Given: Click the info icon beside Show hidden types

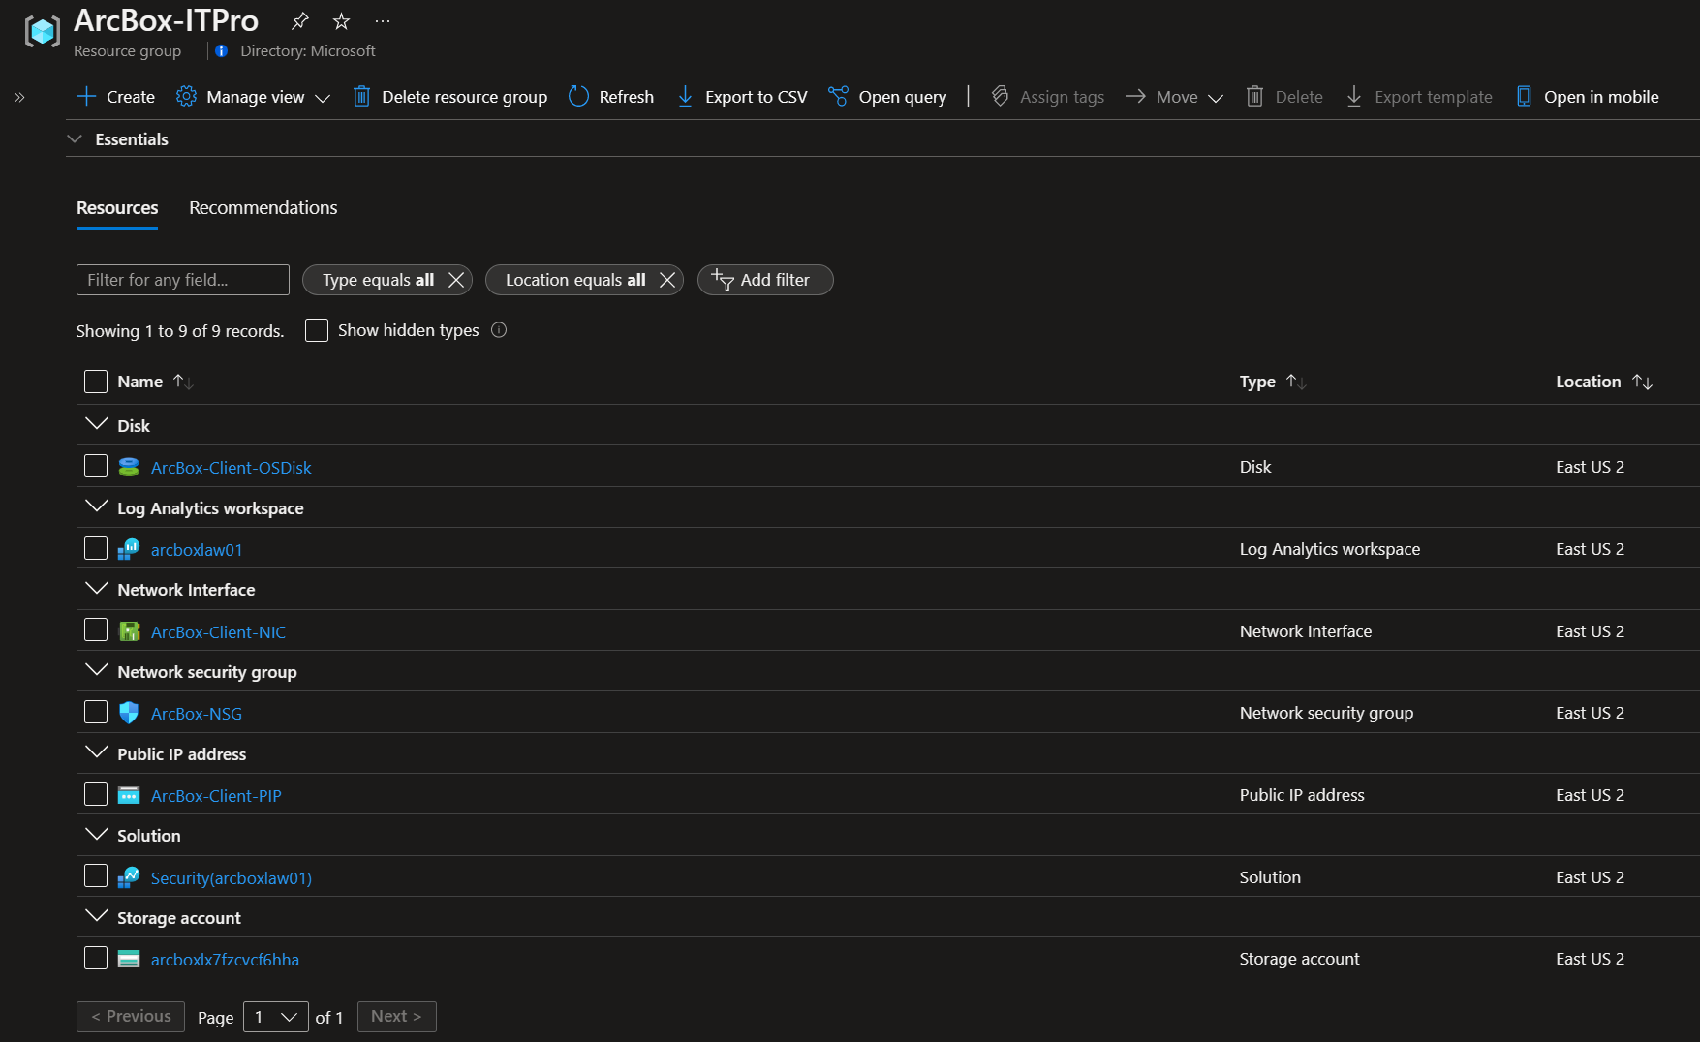Looking at the screenshot, I should point(499,330).
